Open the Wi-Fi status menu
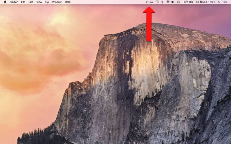The height and width of the screenshot is (144, 231). pos(167,2)
